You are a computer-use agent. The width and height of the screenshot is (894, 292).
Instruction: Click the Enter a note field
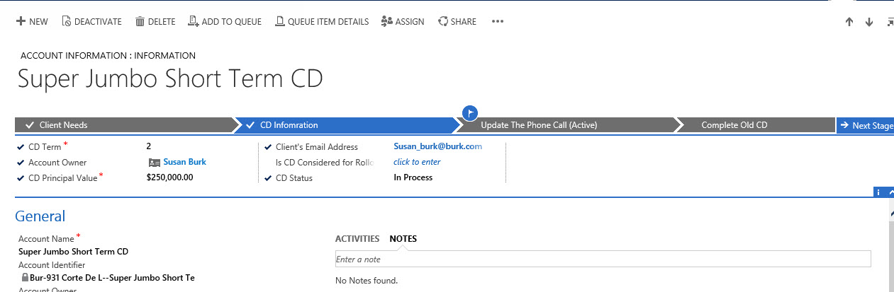click(603, 259)
